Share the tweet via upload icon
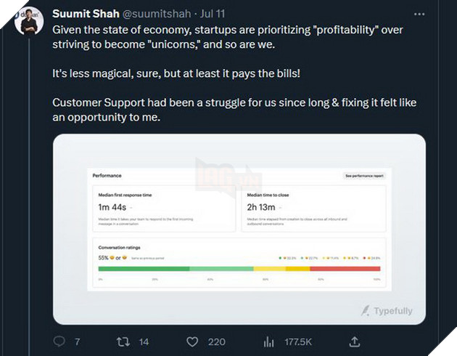The width and height of the screenshot is (457, 356). 355,341
